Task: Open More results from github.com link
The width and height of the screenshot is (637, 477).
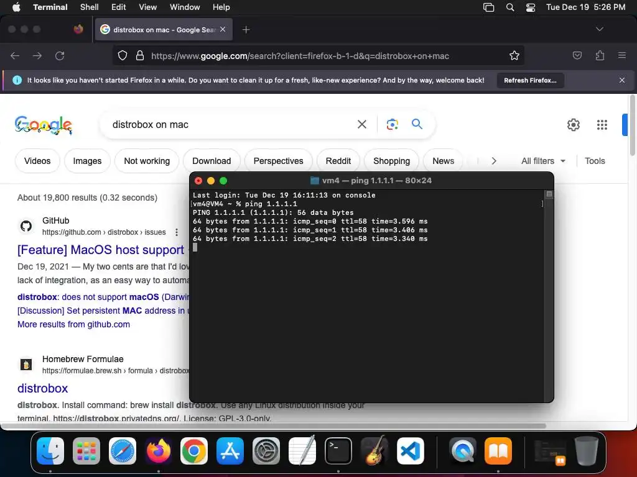Action: [73, 324]
